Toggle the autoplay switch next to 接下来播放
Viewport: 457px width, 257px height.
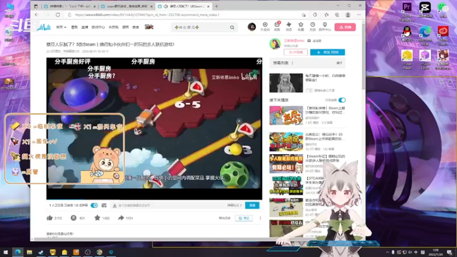tap(342, 100)
